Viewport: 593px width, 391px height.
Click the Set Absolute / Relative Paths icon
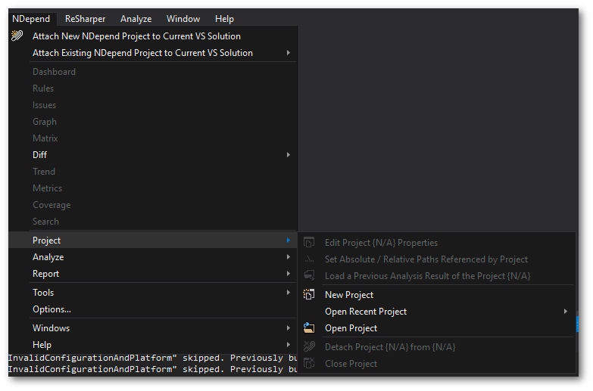click(309, 259)
